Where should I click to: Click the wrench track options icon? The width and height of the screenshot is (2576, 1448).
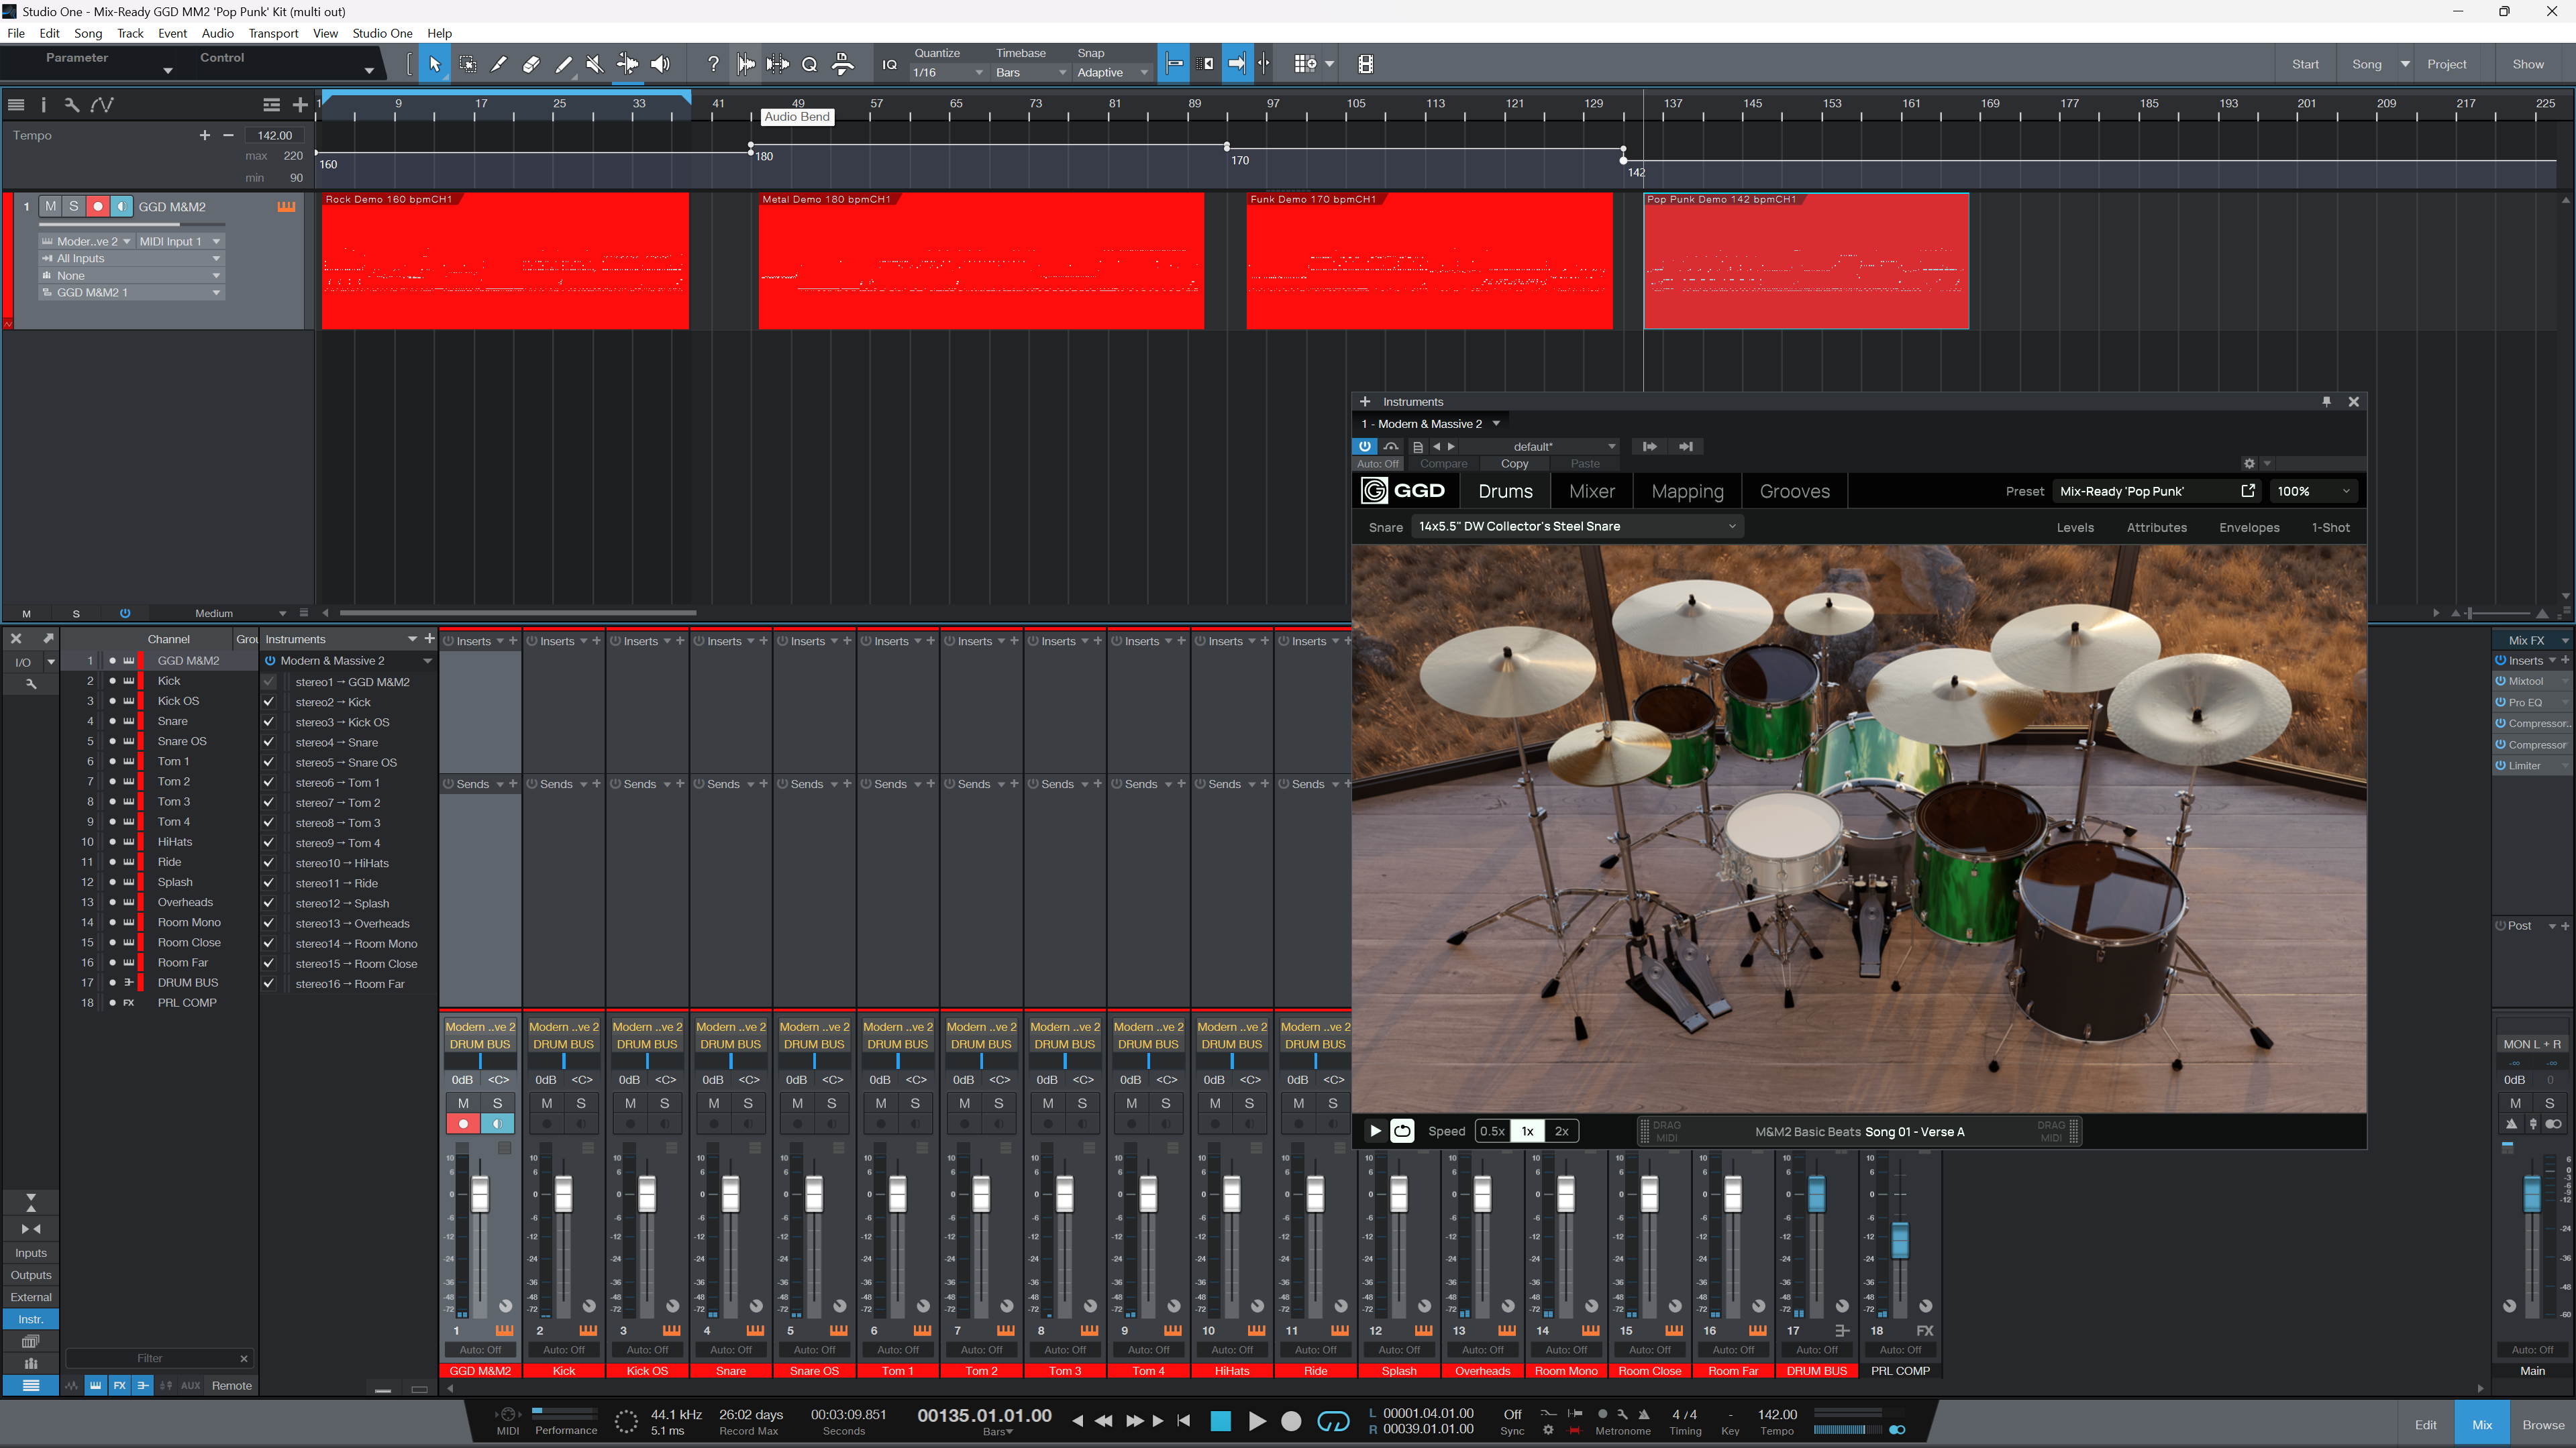(x=71, y=104)
